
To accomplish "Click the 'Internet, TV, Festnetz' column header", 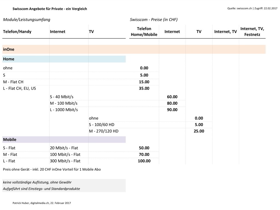I will click(x=252, y=32).
